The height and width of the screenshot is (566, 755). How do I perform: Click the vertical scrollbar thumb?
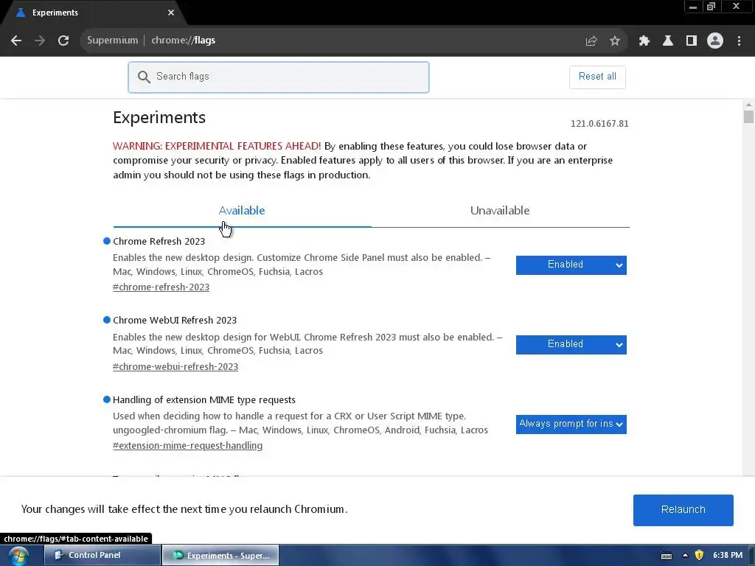[x=748, y=117]
